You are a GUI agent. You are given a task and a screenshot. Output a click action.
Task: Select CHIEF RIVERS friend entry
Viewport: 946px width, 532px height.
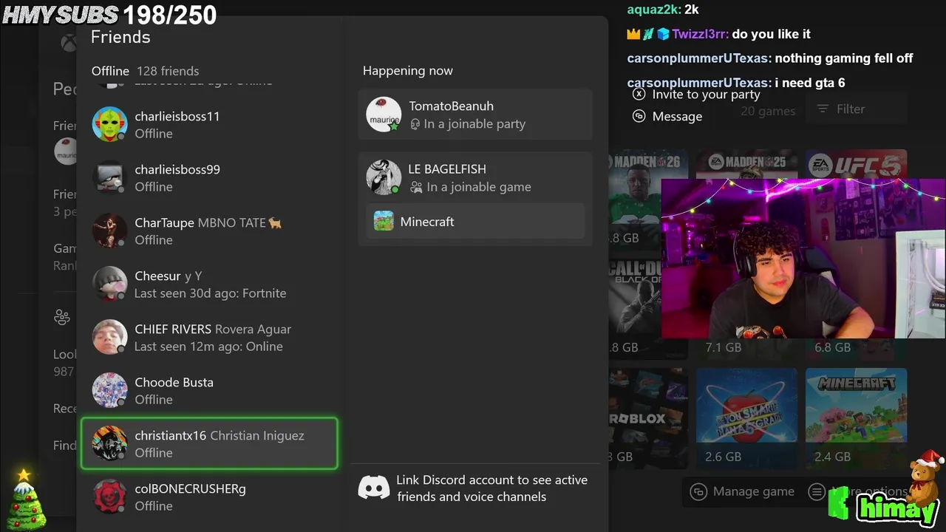point(209,338)
